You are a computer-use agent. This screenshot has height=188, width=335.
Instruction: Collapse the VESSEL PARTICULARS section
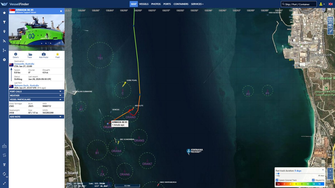[x=37, y=99]
